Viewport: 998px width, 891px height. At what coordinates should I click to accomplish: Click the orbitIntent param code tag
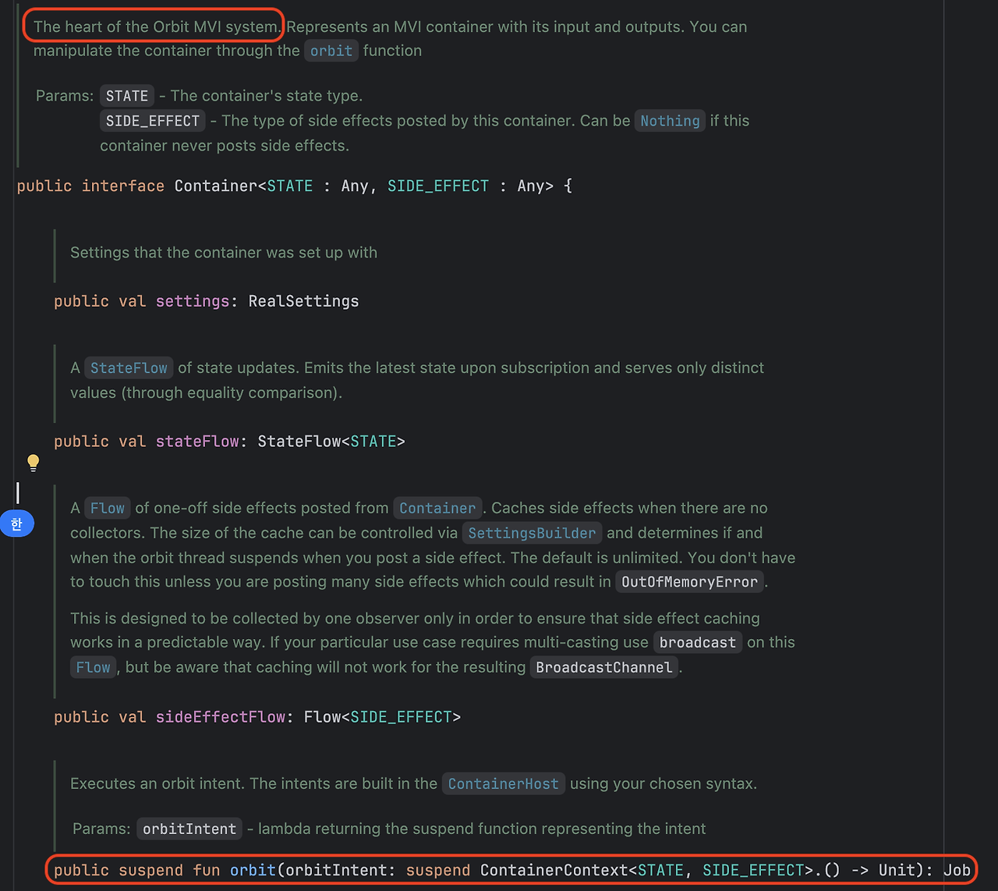(189, 829)
